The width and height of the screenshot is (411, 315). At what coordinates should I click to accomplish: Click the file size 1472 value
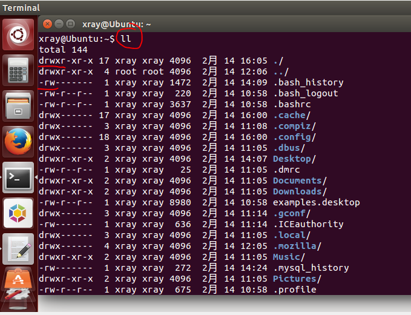[x=180, y=82]
